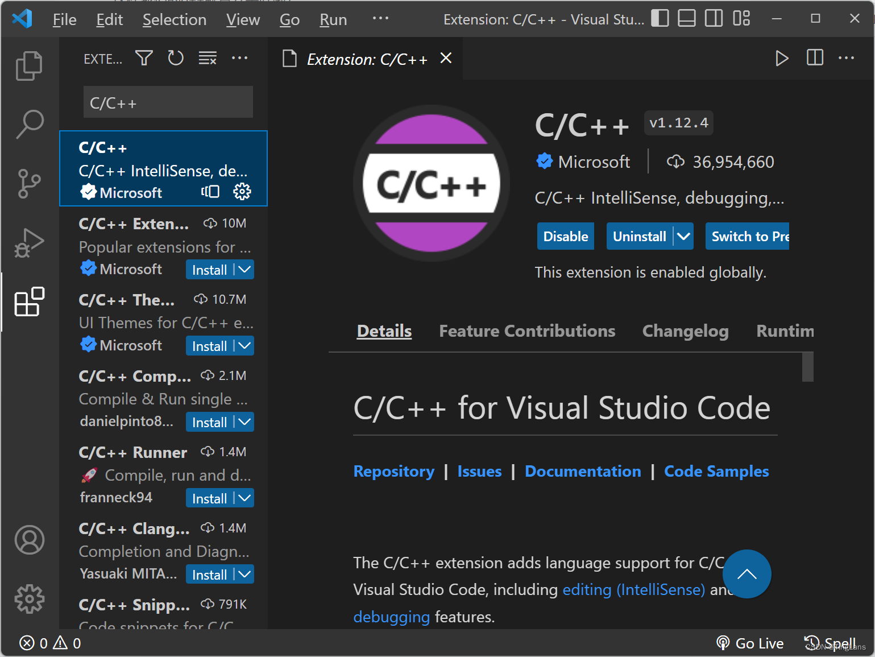The image size is (875, 657).
Task: Toggle the bottom panel layout
Action: click(687, 19)
